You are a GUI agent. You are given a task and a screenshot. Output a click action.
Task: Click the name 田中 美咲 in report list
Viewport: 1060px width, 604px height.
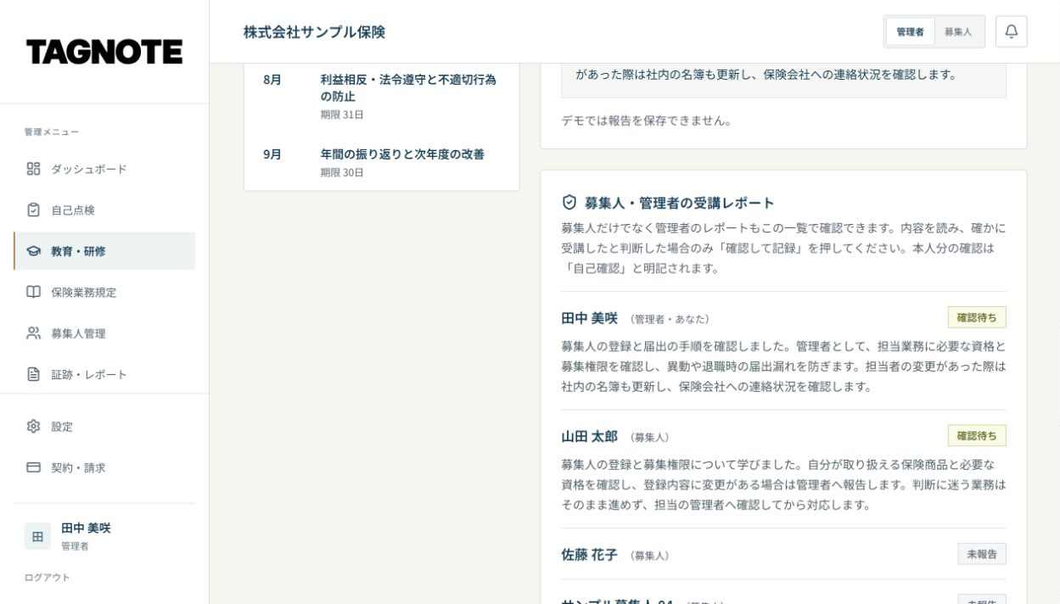(x=589, y=318)
